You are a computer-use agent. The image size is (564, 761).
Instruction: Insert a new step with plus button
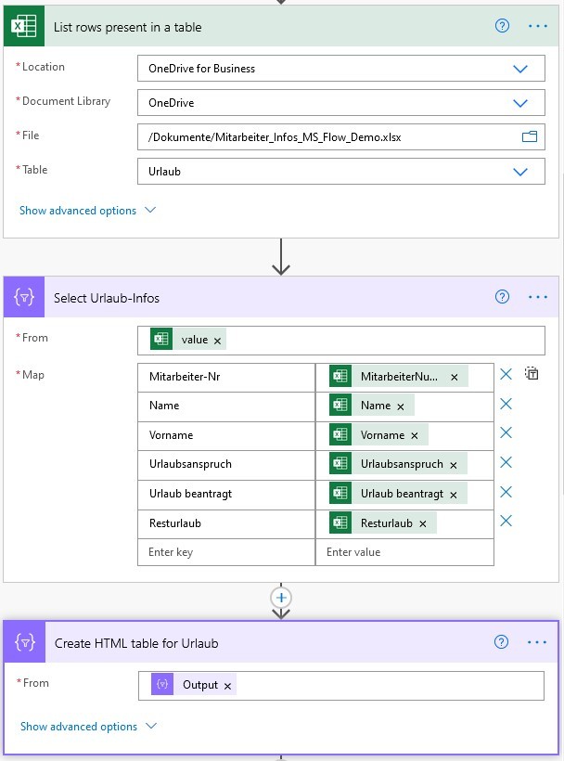click(281, 598)
